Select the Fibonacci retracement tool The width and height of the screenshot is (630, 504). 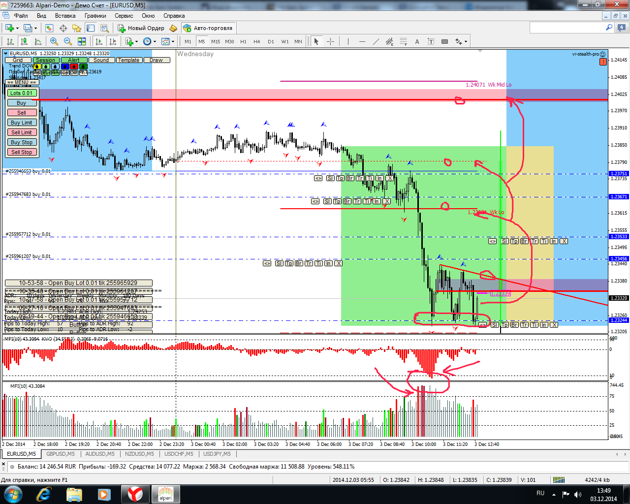coord(404,41)
